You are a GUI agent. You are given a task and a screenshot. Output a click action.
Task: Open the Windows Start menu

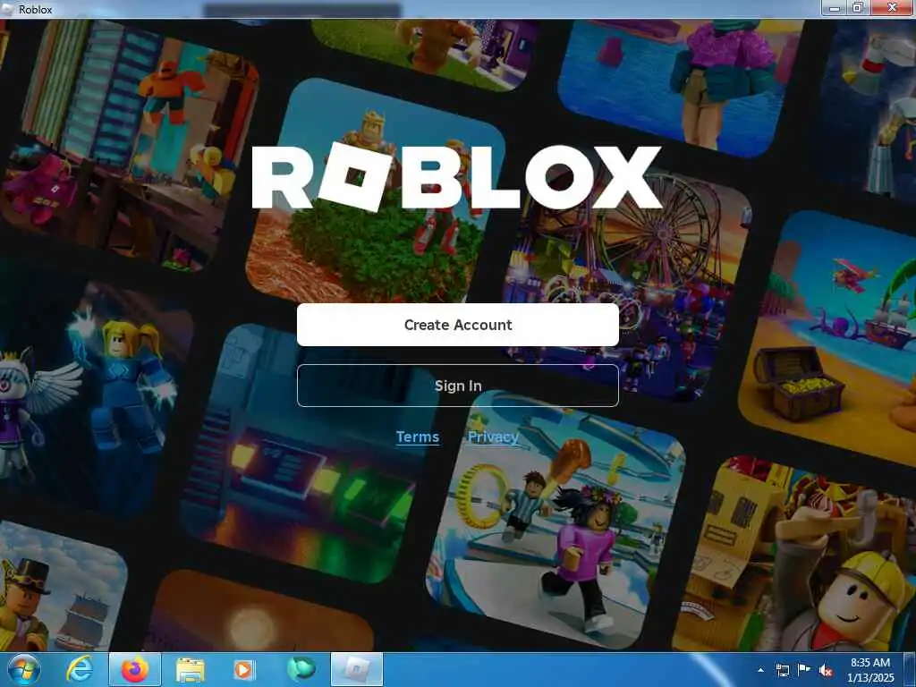(24, 669)
